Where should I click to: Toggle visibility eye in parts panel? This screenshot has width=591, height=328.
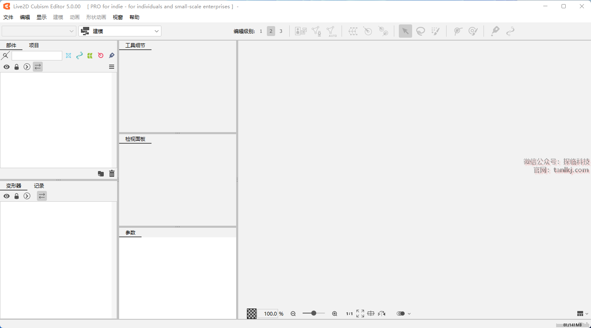[x=7, y=67]
